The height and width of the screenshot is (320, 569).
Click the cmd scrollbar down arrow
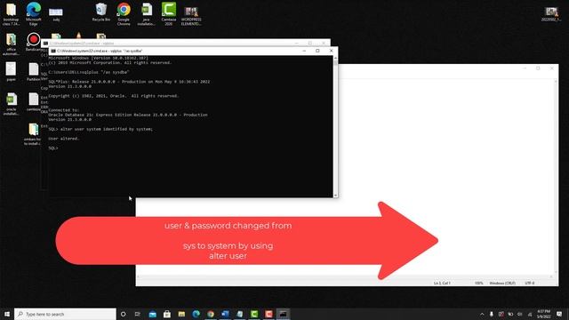coord(335,196)
